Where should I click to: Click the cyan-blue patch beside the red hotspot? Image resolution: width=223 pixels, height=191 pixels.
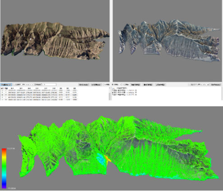(101, 159)
